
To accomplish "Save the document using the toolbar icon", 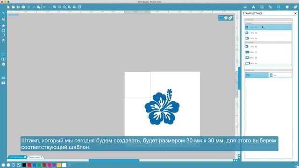I will pyautogui.click(x=18, y=7).
